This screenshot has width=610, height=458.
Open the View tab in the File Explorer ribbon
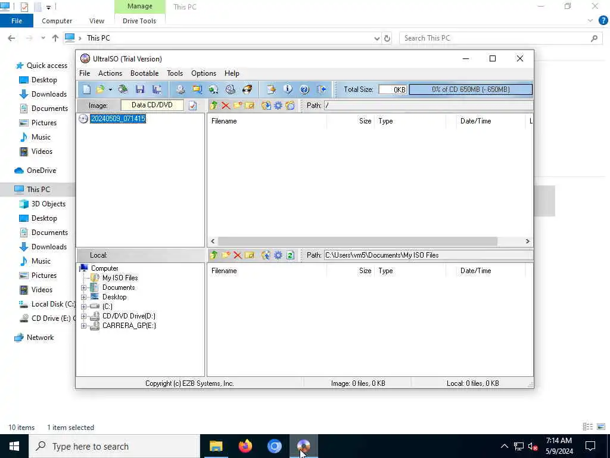pos(97,21)
